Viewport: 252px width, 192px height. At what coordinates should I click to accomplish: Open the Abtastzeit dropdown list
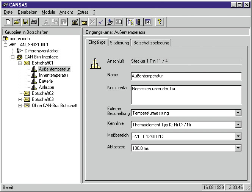click(238, 148)
